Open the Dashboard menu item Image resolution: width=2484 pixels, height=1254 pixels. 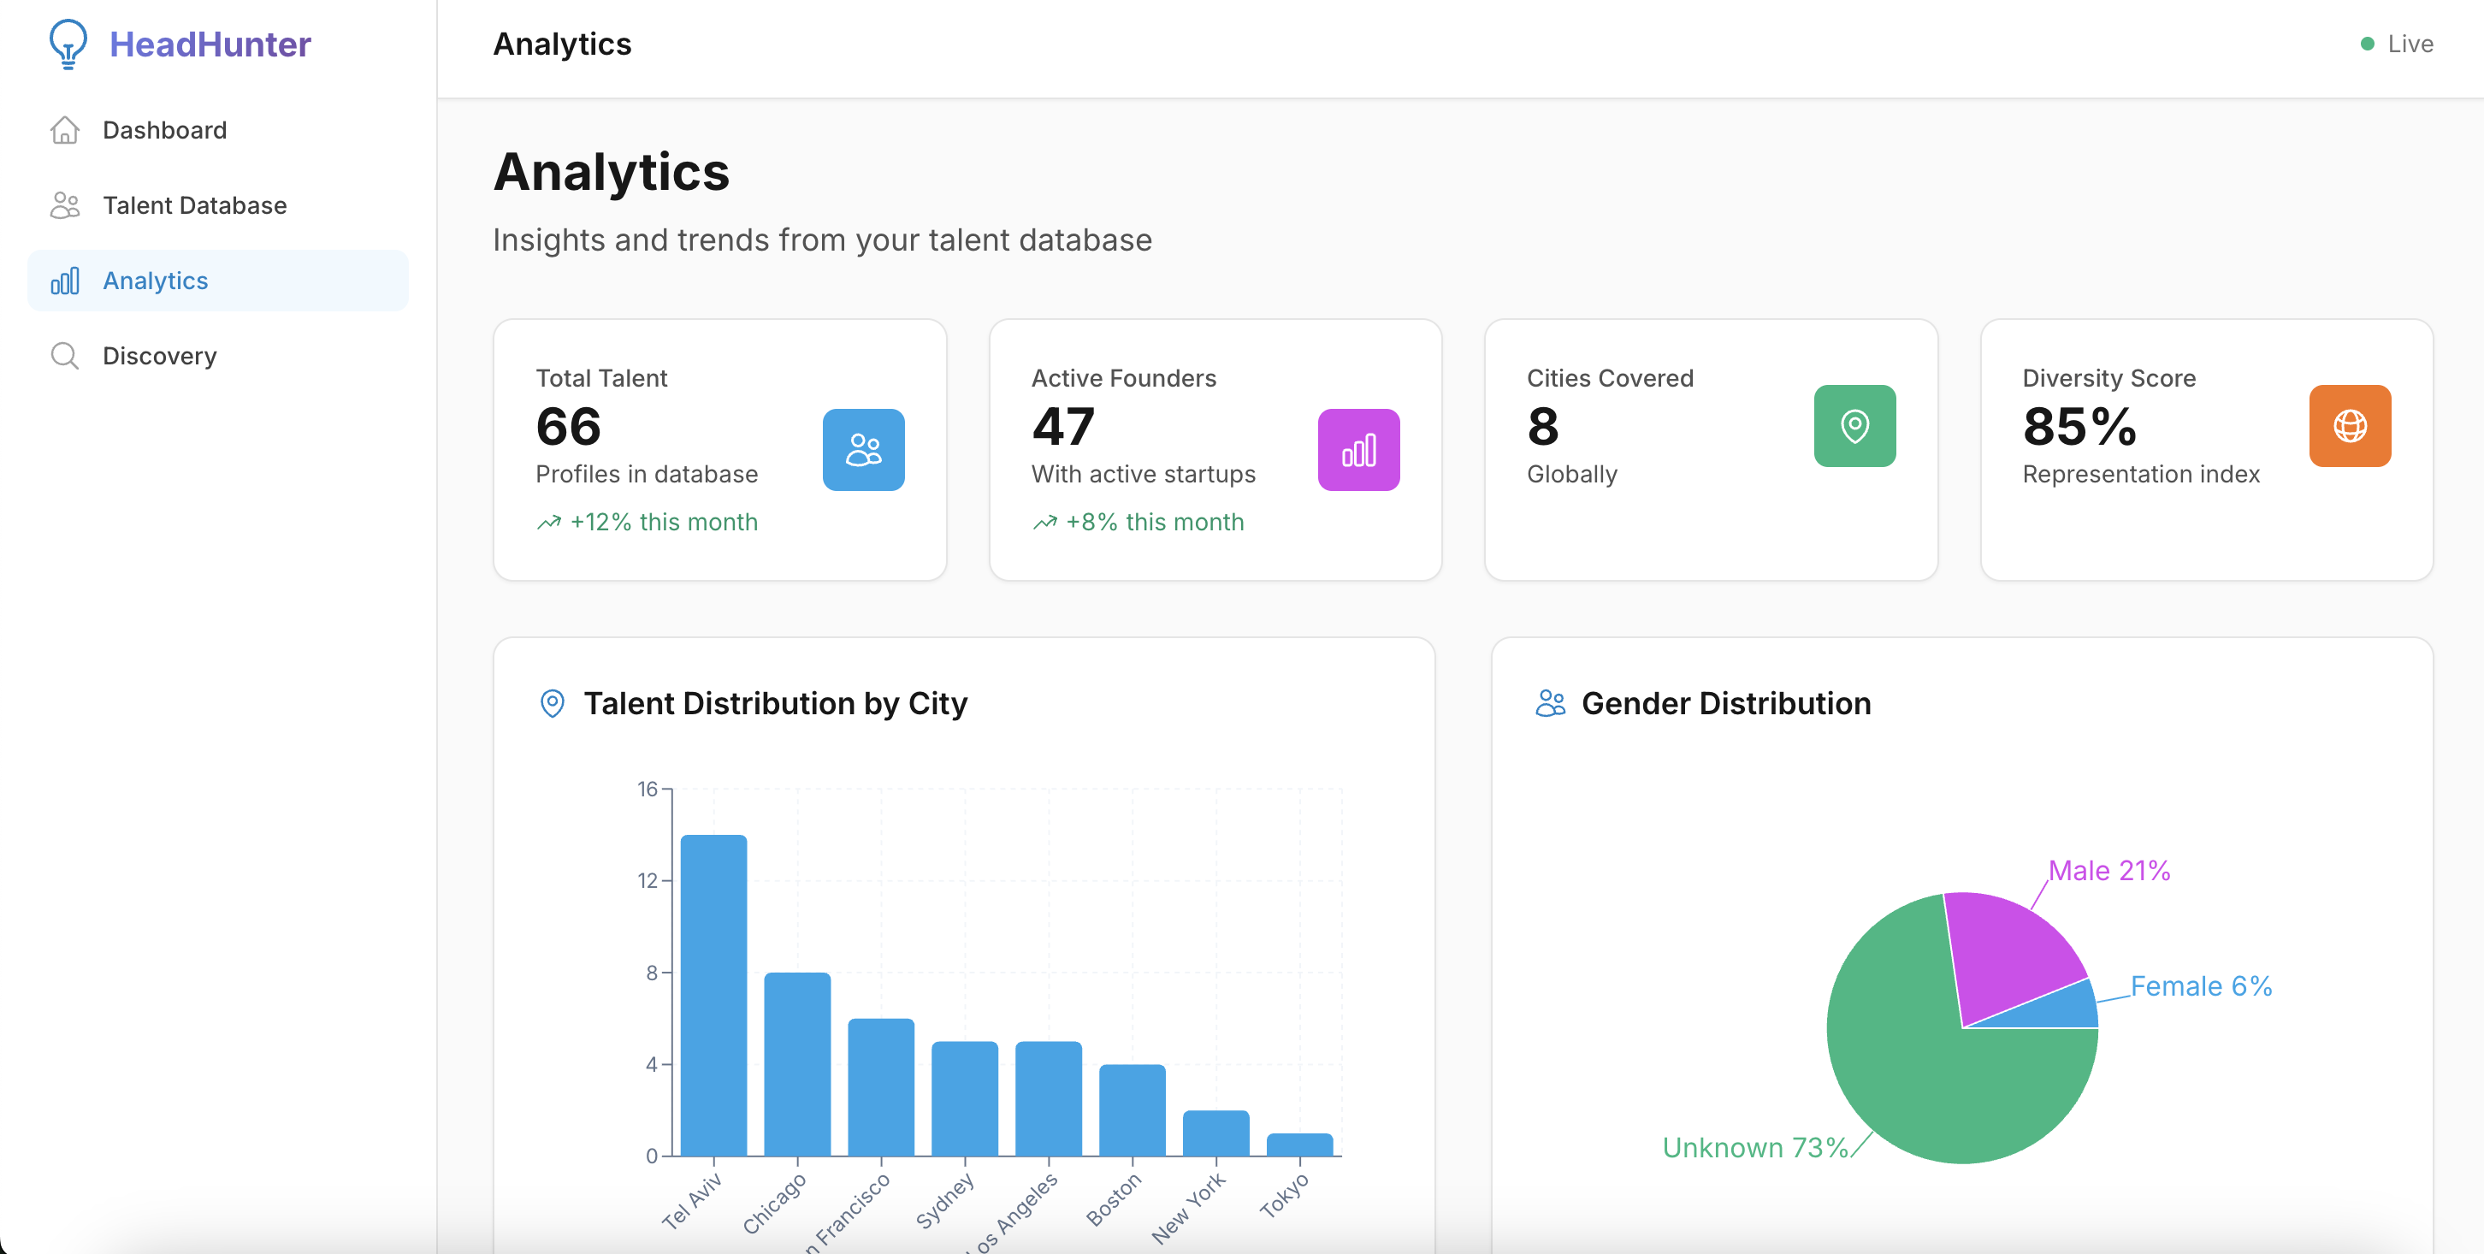[165, 130]
